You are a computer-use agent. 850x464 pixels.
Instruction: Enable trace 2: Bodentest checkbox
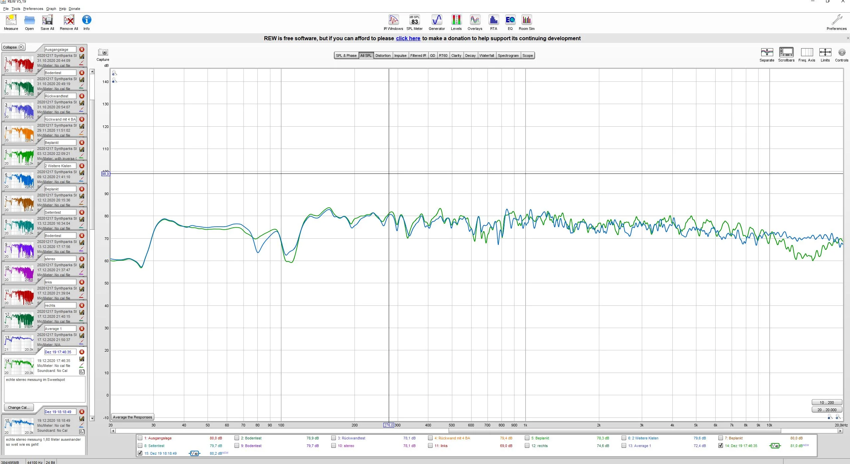[237, 438]
